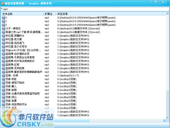Click the icon for 汪峰 - 光明
This screenshot has height=128, width=170.
[x=3, y=76]
